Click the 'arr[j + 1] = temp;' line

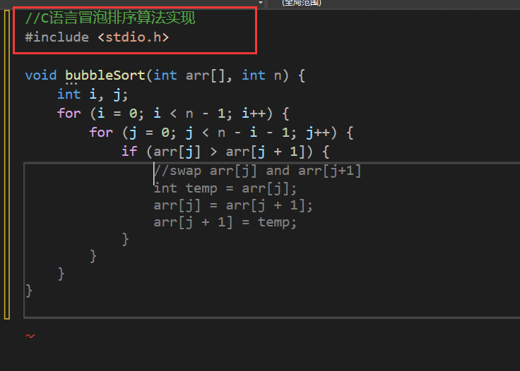[225, 222]
